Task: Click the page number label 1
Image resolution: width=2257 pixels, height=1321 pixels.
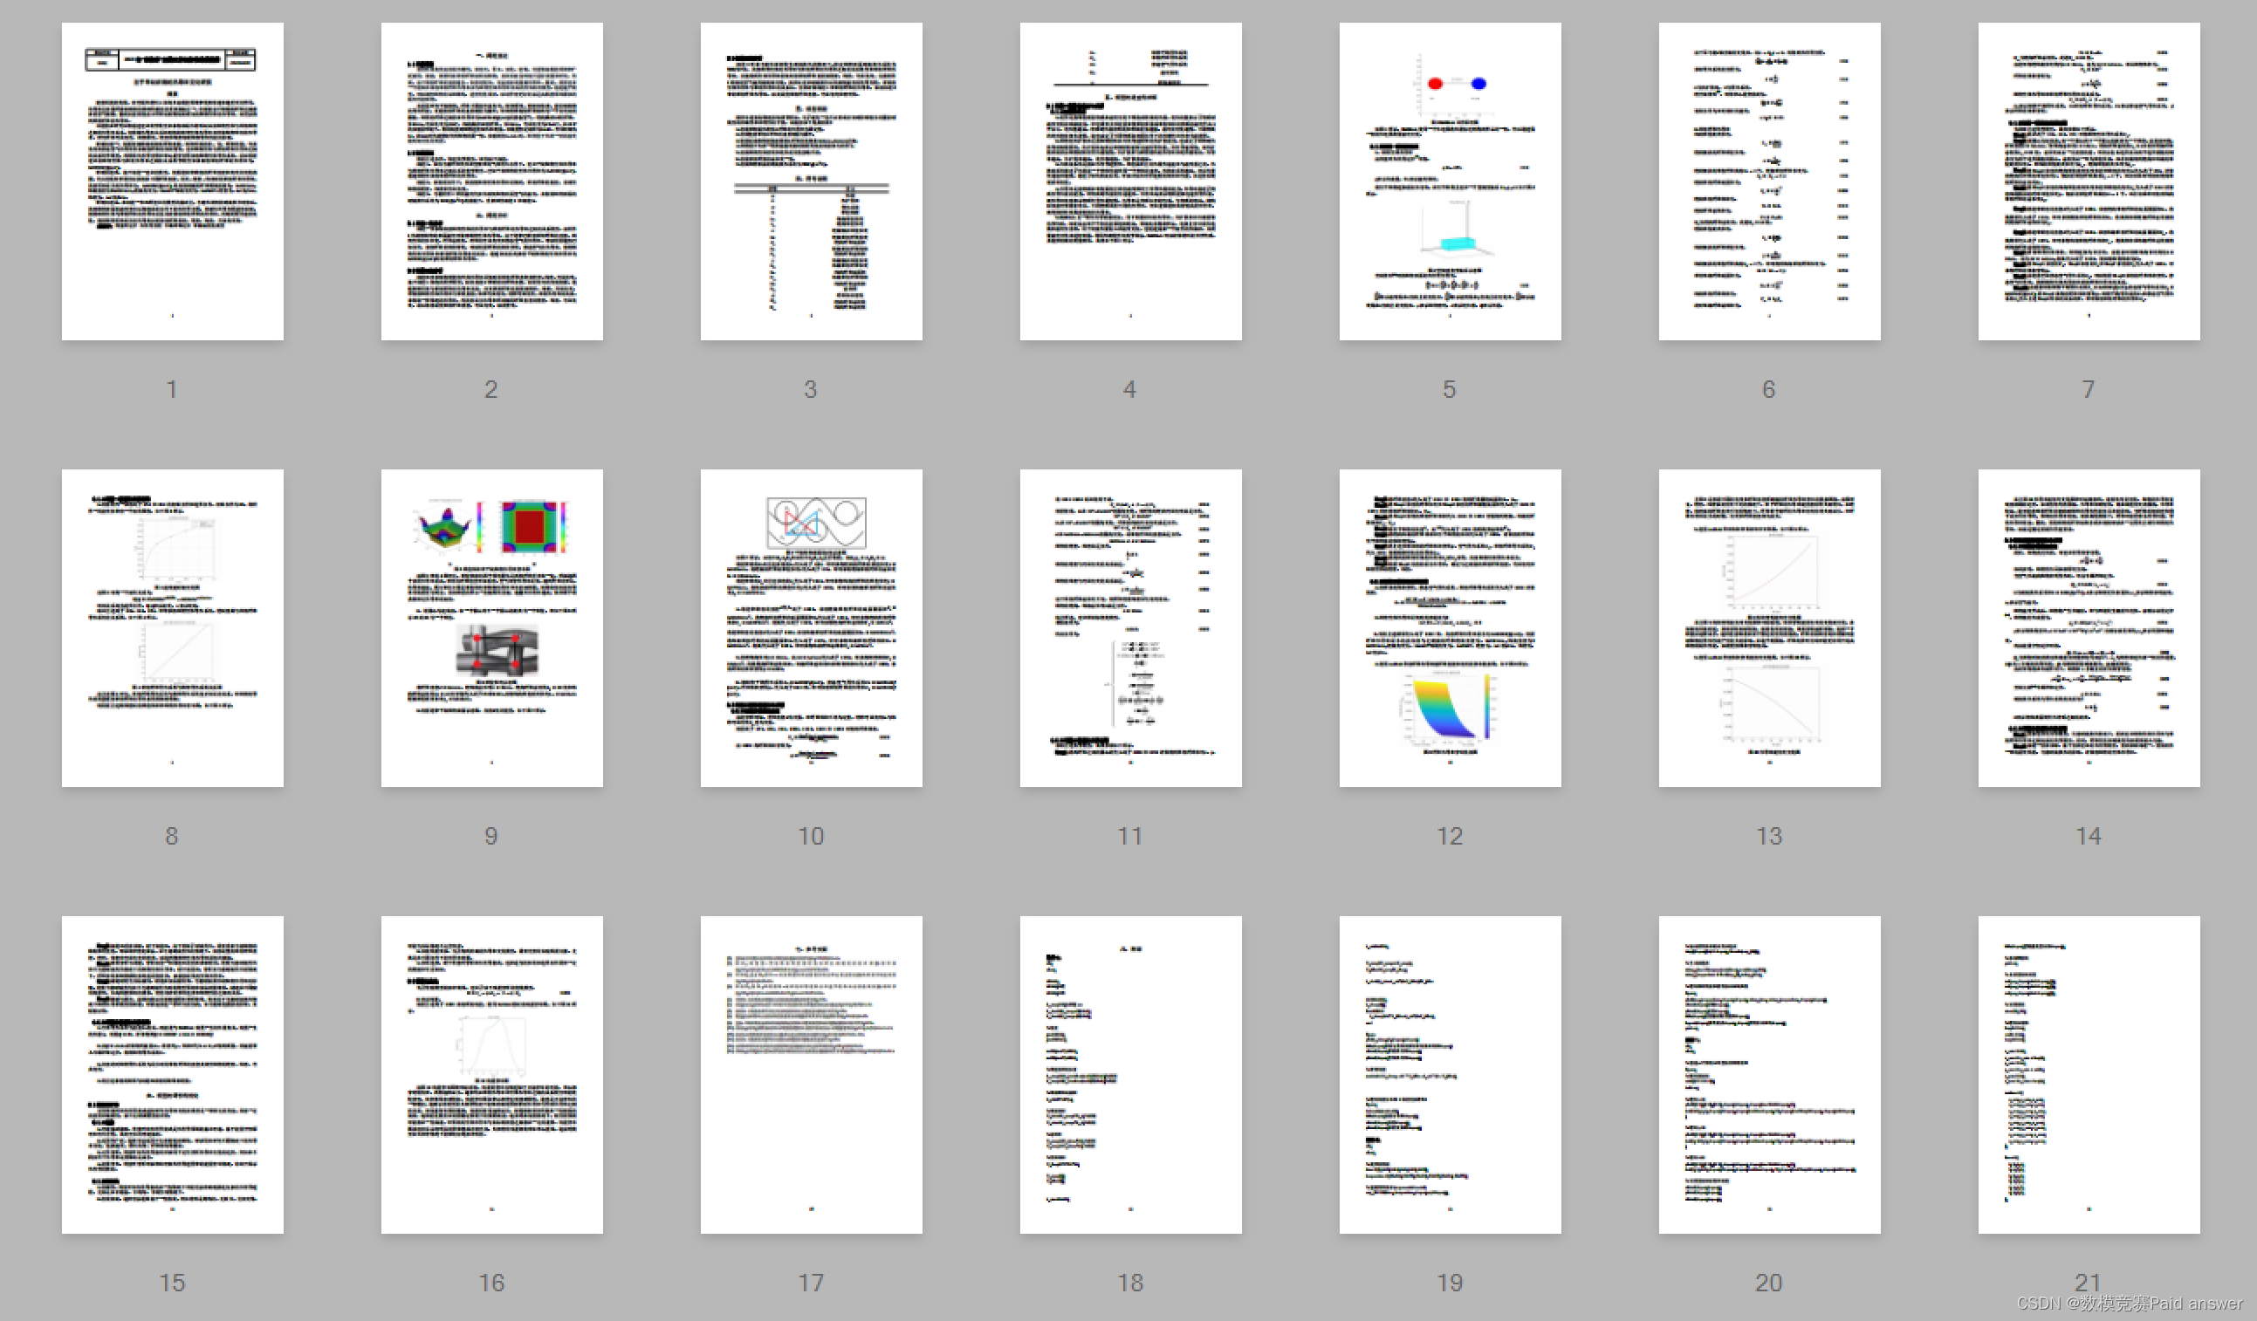Action: (x=172, y=390)
